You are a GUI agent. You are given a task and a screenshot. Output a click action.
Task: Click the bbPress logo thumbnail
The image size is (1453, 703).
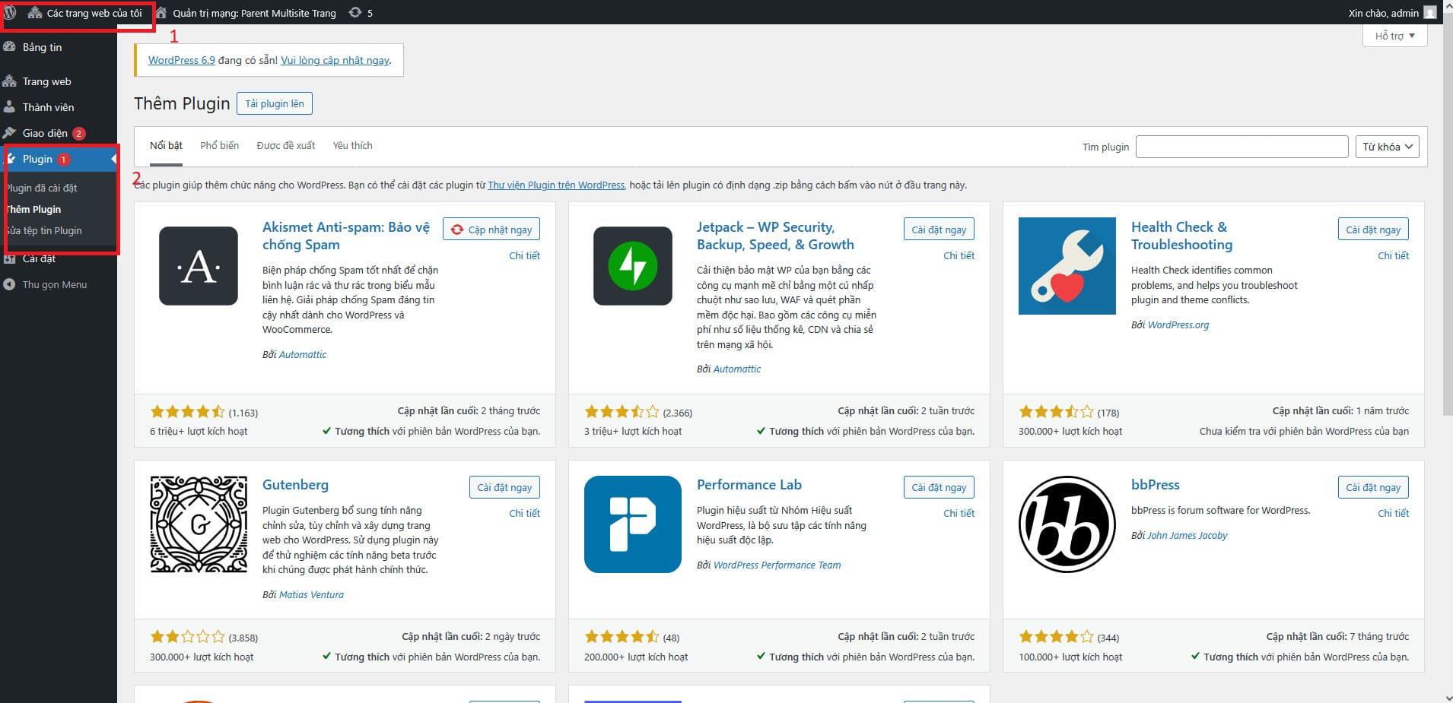click(1067, 524)
